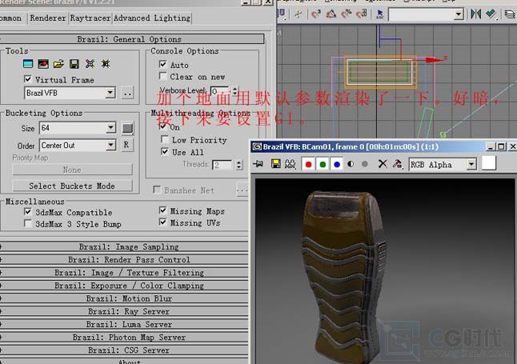Click the named selection cursor icon
Image resolution: width=517 pixels, height=364 pixels.
pos(380,14)
